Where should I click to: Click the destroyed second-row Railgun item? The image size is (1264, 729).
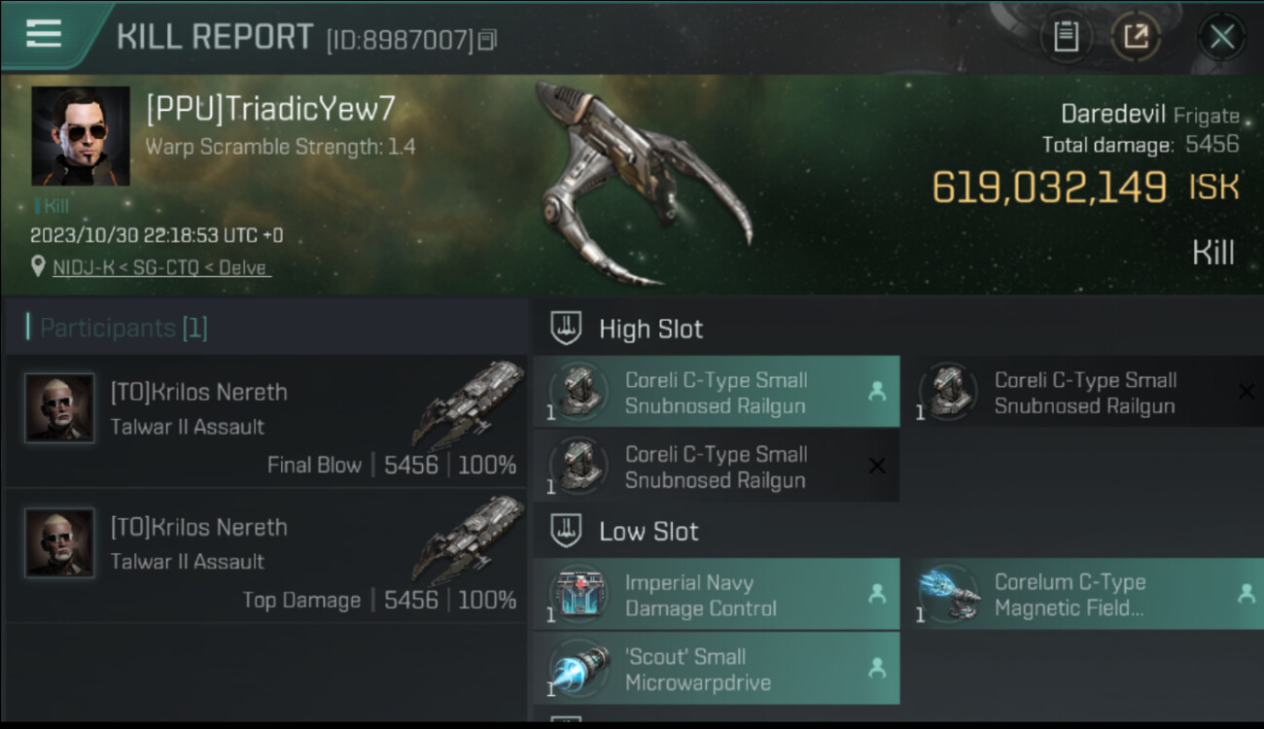pos(717,467)
